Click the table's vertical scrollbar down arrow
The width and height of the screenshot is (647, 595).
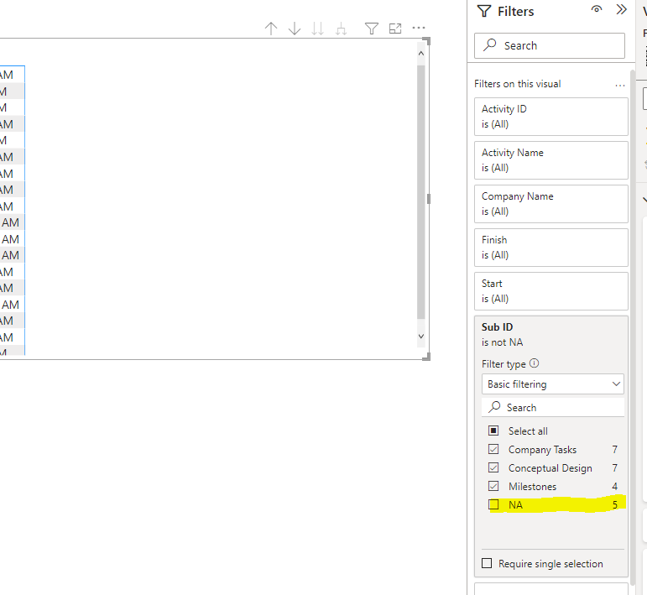[421, 337]
